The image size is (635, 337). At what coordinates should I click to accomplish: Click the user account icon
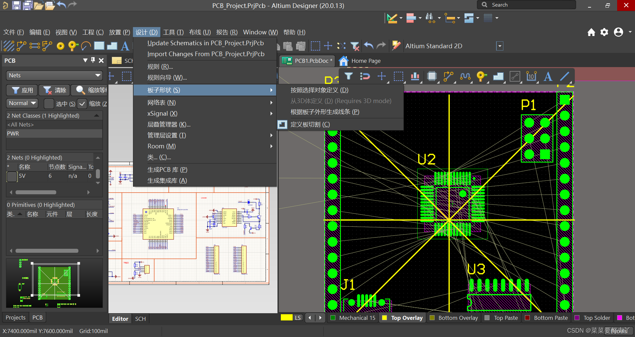click(618, 32)
